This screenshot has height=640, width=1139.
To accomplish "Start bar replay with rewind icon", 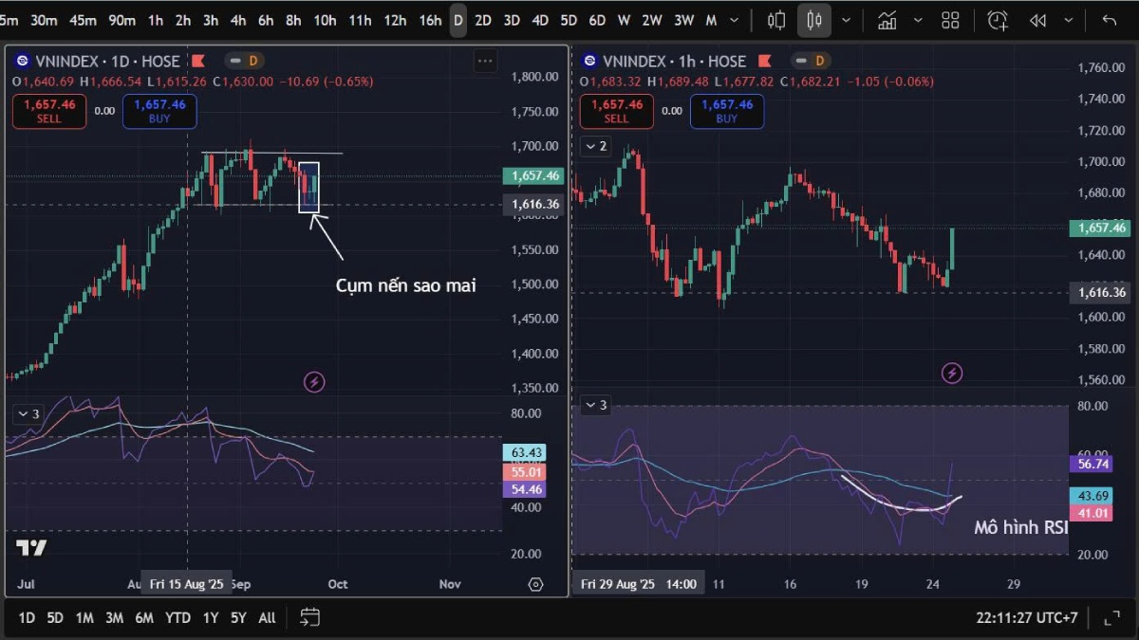I will click(1038, 20).
